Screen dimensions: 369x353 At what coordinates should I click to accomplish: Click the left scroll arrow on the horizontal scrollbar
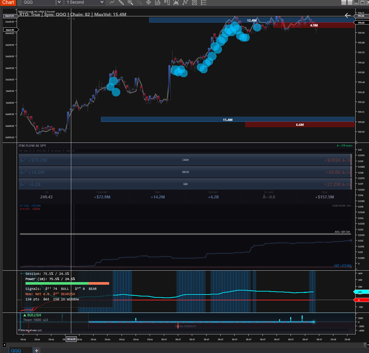[x=4, y=345]
